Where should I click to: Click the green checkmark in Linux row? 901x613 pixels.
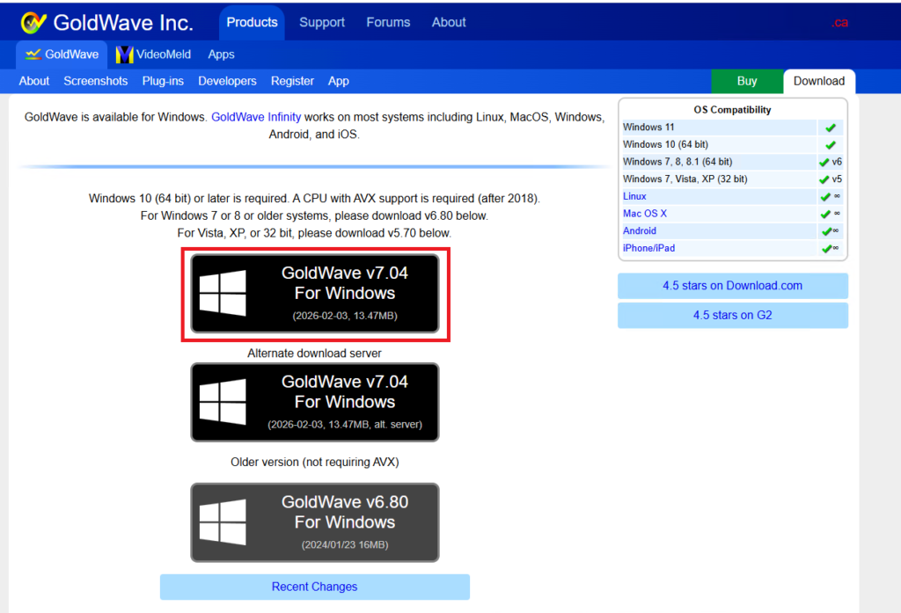(x=825, y=197)
